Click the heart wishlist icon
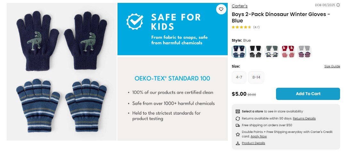350x155 pixels. pos(221,9)
